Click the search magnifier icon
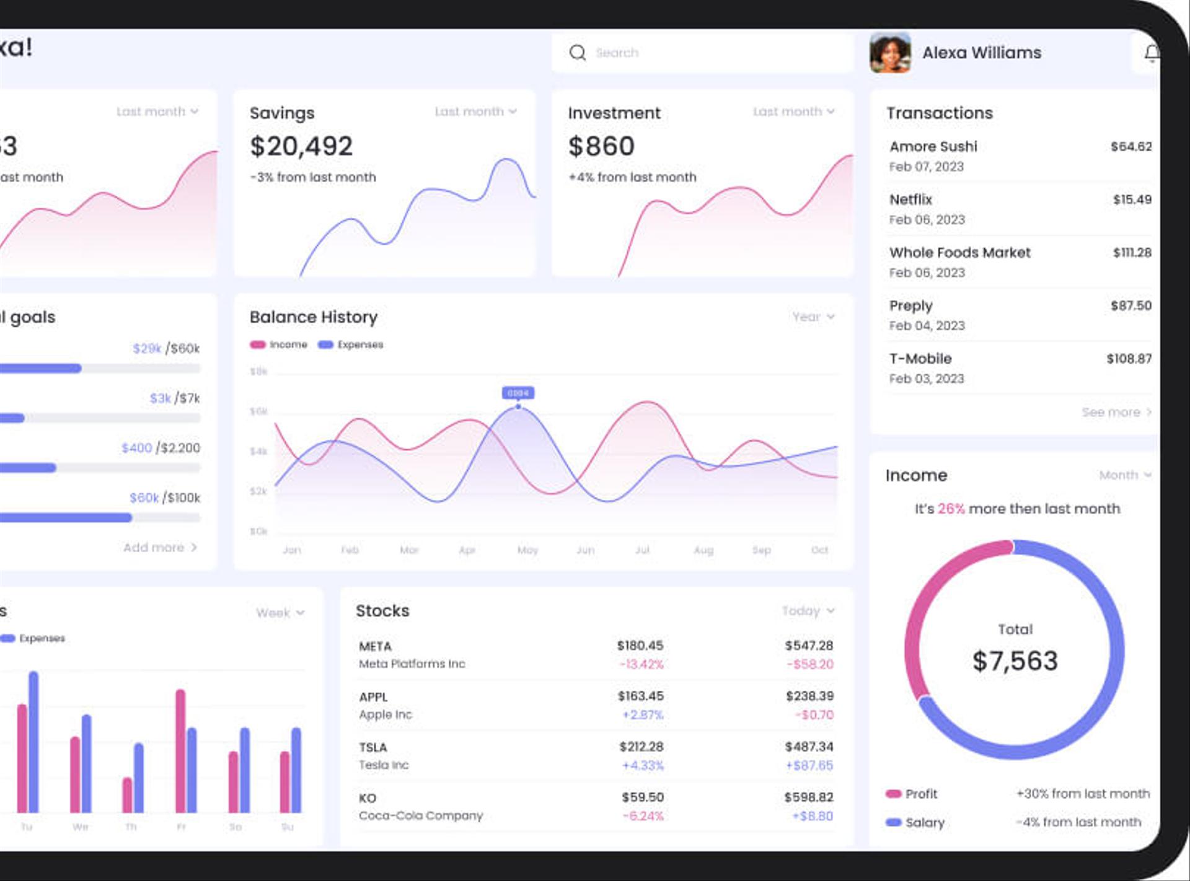This screenshot has height=881, width=1190. [x=577, y=53]
